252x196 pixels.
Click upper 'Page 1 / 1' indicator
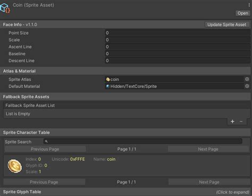click(127, 149)
